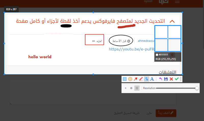Open ahmedsaou author profile link
This screenshot has width=204, height=121.
[x=146, y=41]
